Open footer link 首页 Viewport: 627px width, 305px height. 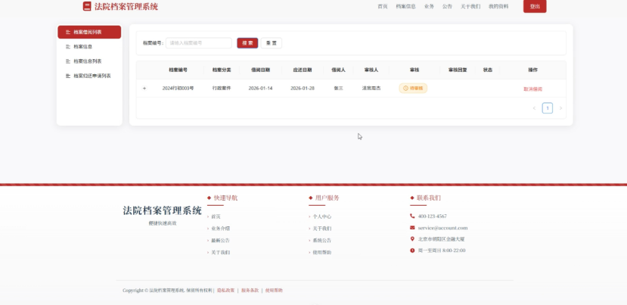click(216, 216)
